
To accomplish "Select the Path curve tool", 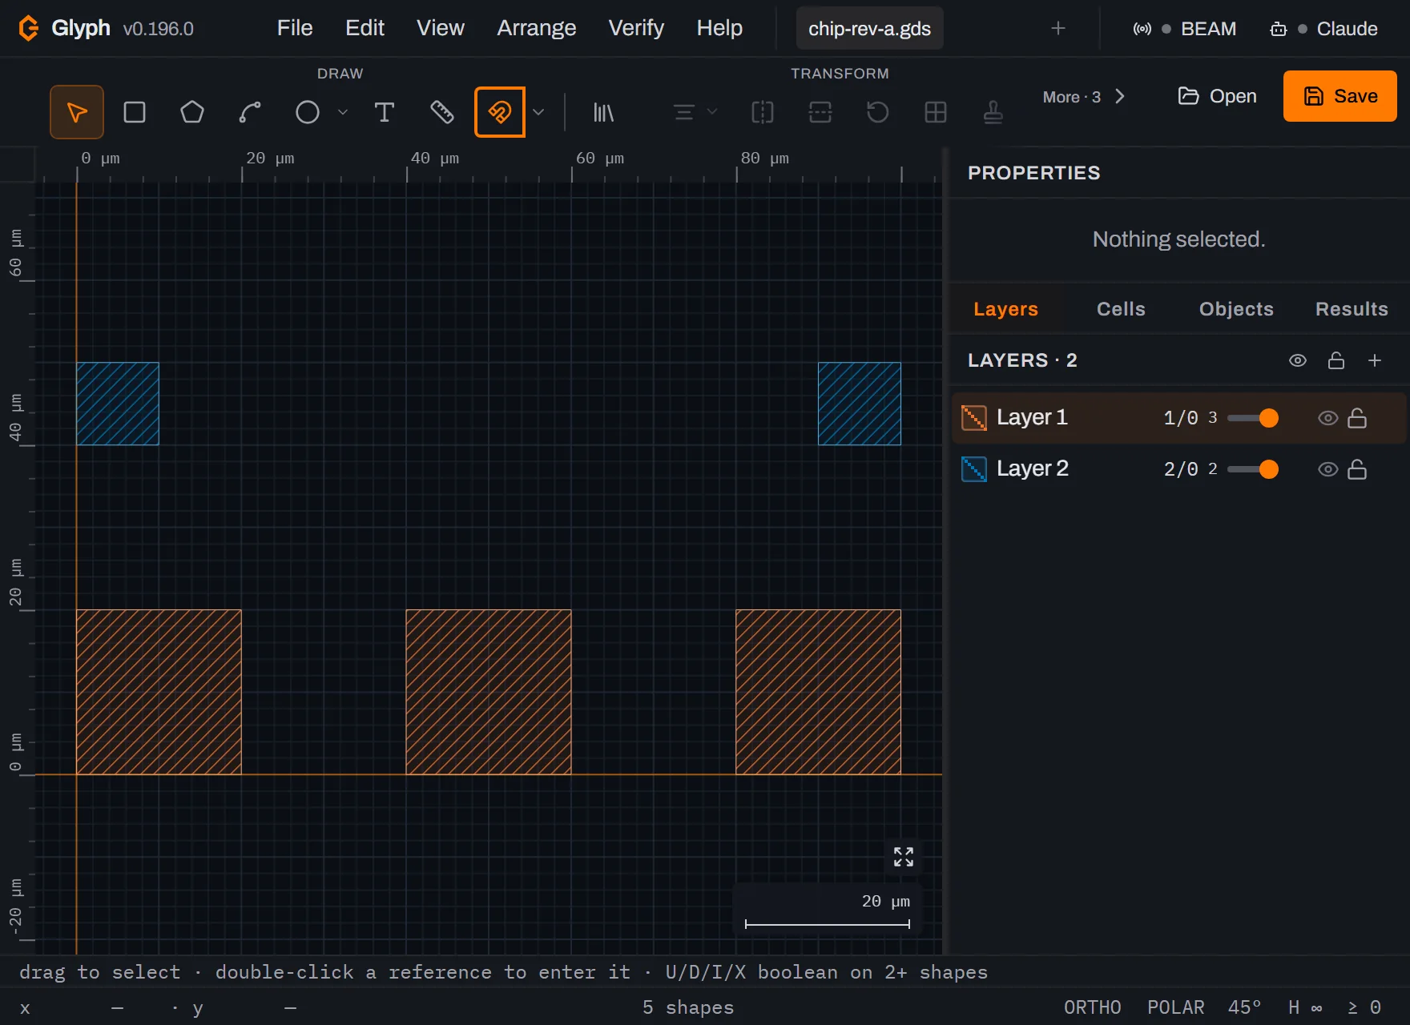I will 250,112.
